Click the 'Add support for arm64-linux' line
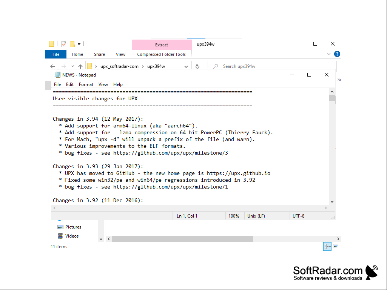Image resolution: width=387 pixels, height=290 pixels. pos(128,126)
